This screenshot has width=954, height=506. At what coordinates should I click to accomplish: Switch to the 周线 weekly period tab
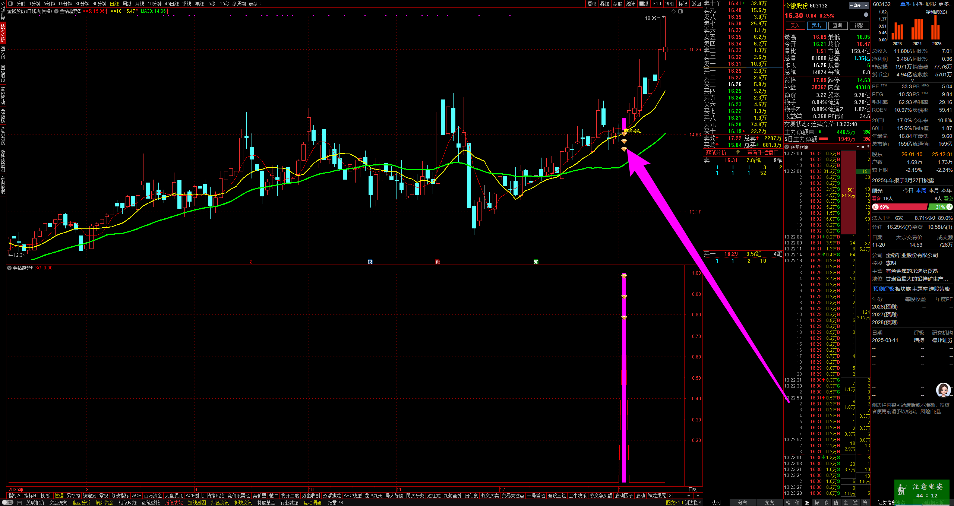pyautogui.click(x=127, y=4)
